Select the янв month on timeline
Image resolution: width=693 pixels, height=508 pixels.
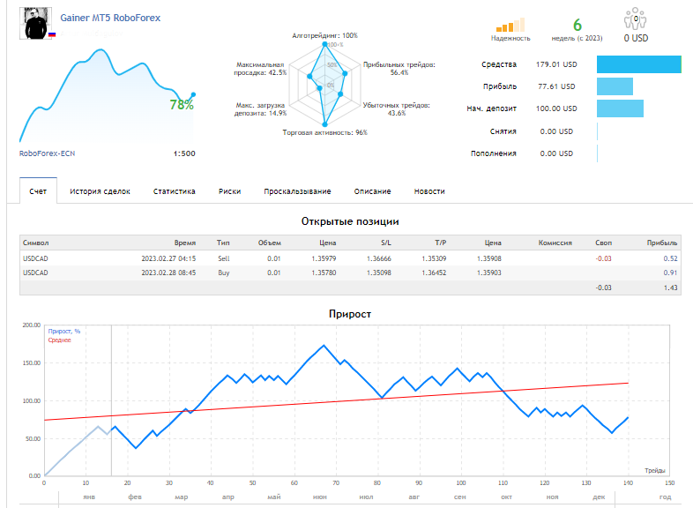tap(89, 497)
